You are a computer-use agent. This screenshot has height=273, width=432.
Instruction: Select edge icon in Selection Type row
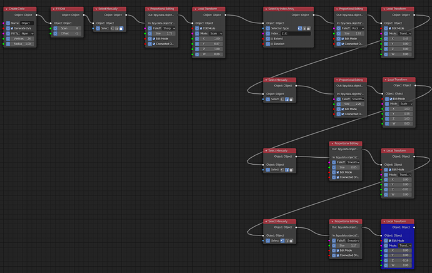pos(304,28)
